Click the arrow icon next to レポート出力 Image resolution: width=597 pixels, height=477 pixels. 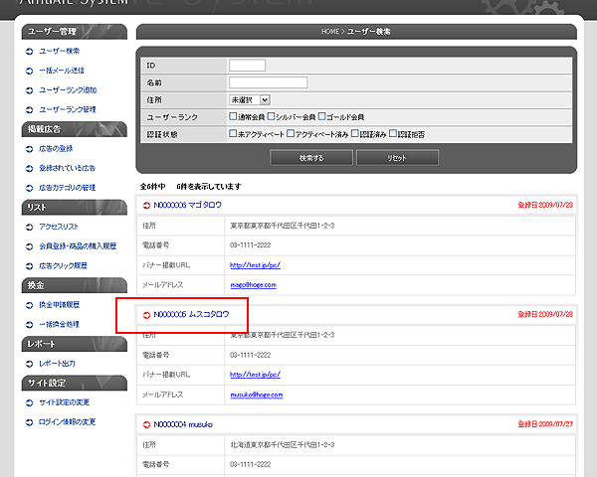click(29, 364)
